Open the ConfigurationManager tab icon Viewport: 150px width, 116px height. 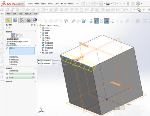22,20
